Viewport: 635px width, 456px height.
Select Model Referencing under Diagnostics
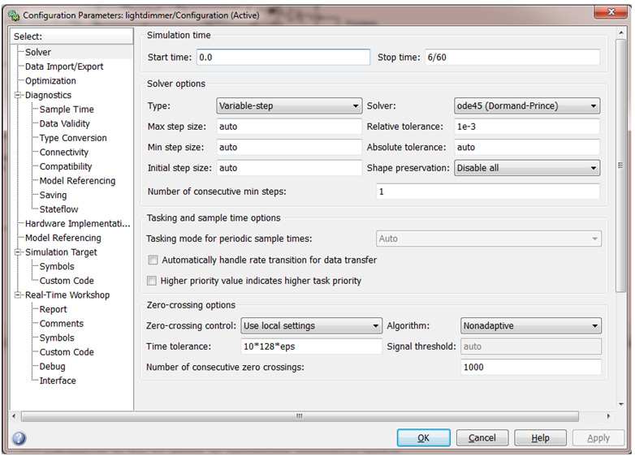(77, 181)
